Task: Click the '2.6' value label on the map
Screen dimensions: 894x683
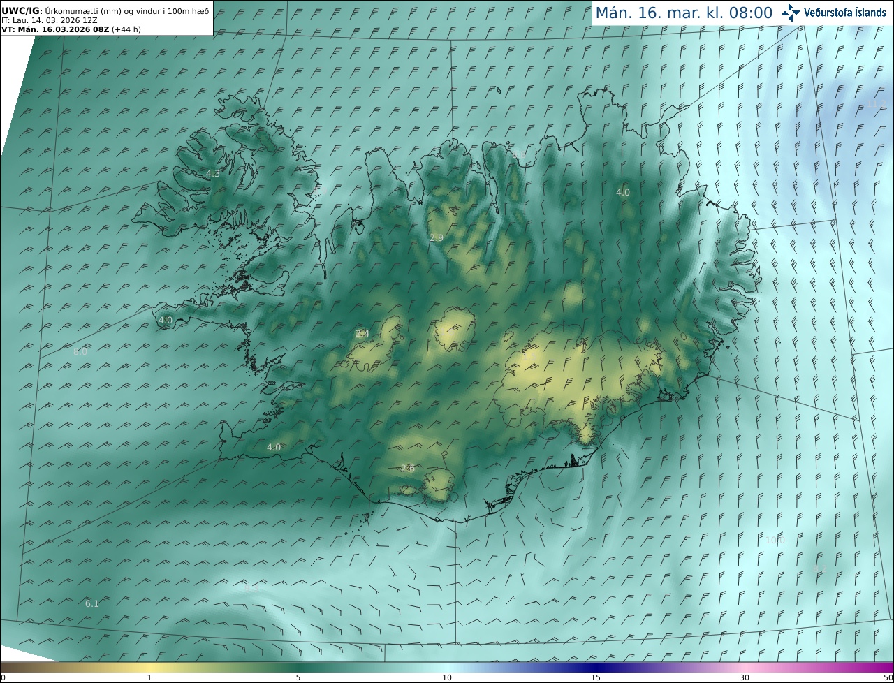Action: 408,468
